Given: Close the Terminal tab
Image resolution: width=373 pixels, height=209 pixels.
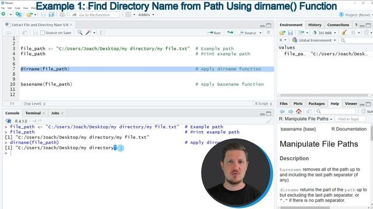Looking at the screenshot, I should coord(44,113).
